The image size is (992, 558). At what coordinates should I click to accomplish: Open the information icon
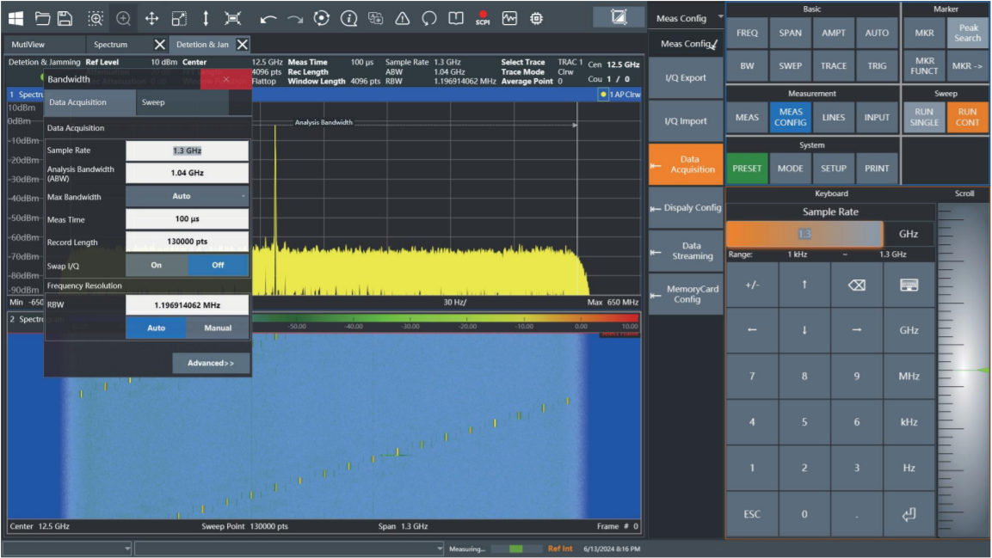348,18
